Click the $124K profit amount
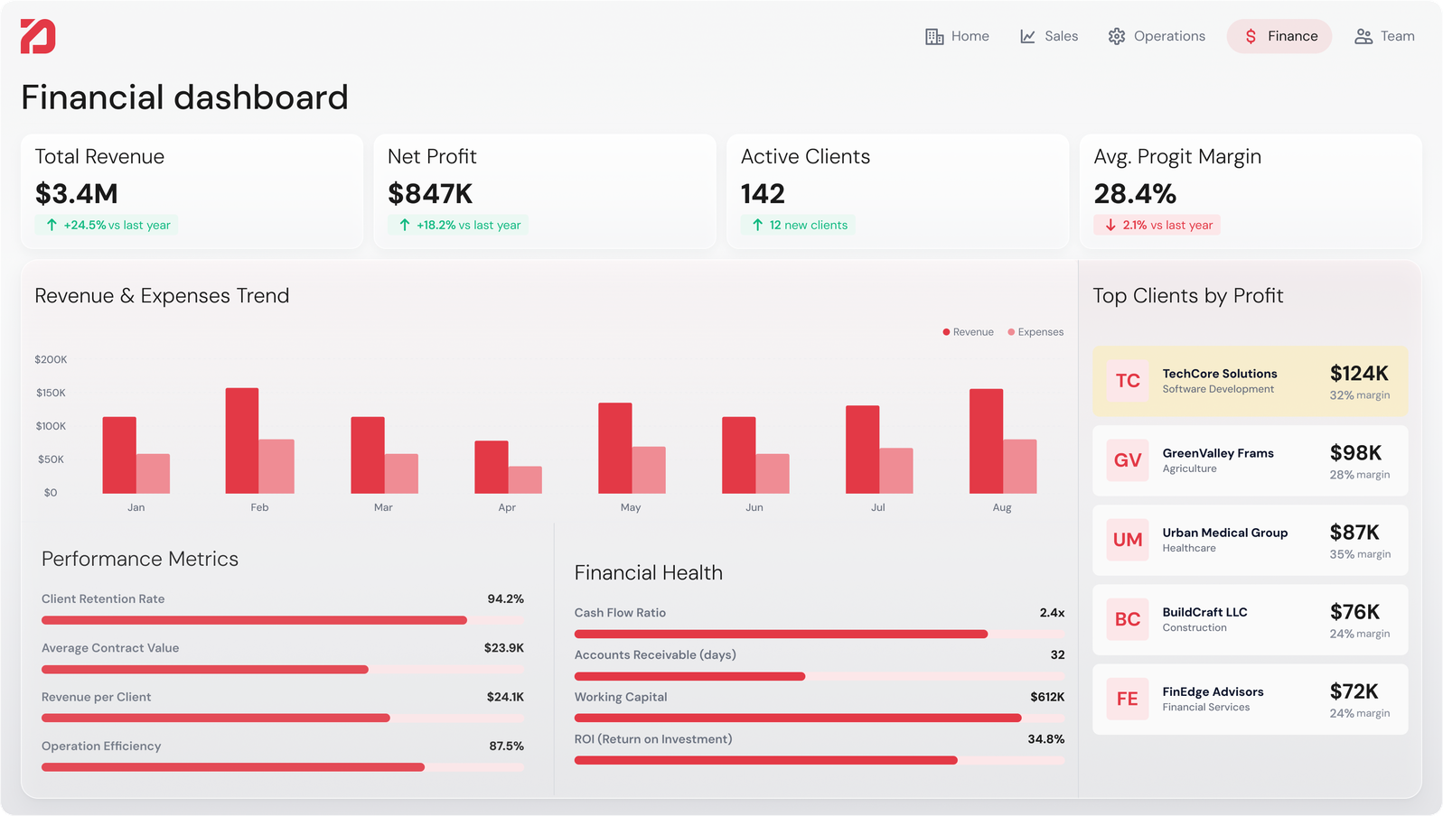 (x=1359, y=374)
